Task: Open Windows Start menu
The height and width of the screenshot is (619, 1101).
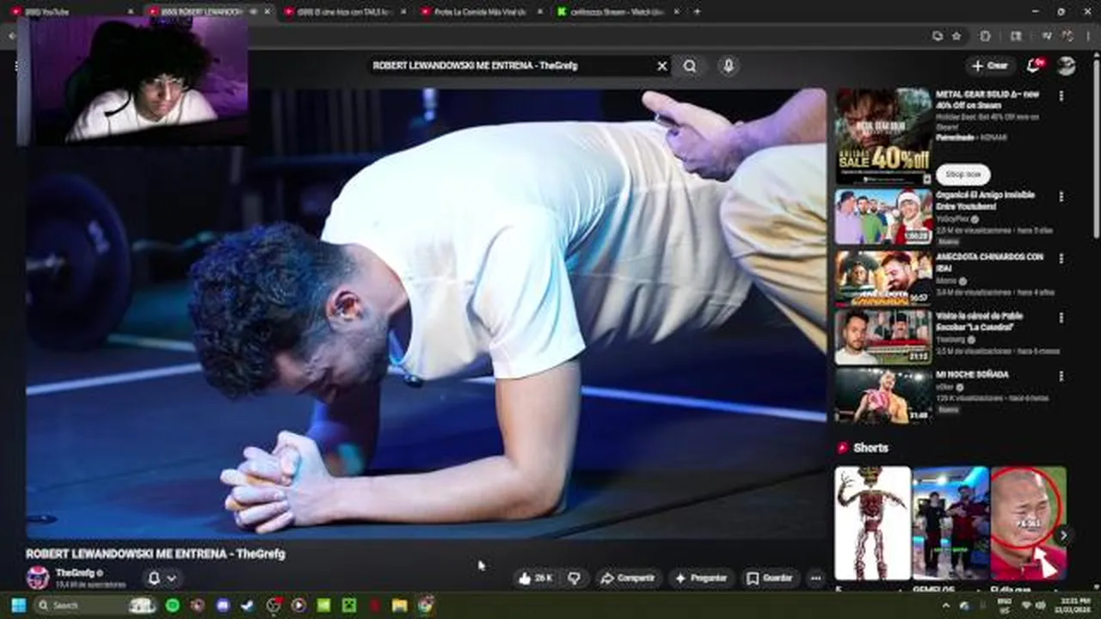Action: (18, 605)
